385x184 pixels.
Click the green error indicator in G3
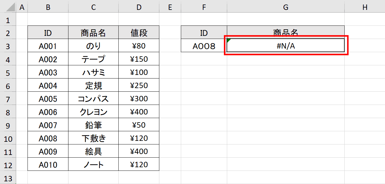click(x=229, y=40)
